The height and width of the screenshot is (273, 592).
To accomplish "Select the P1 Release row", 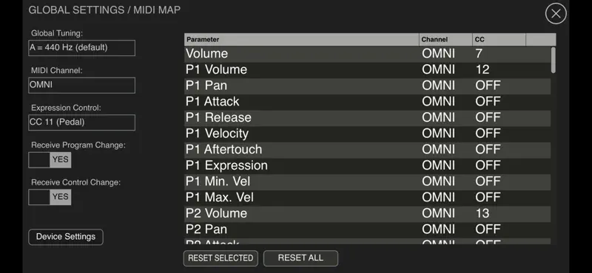I will [367, 118].
